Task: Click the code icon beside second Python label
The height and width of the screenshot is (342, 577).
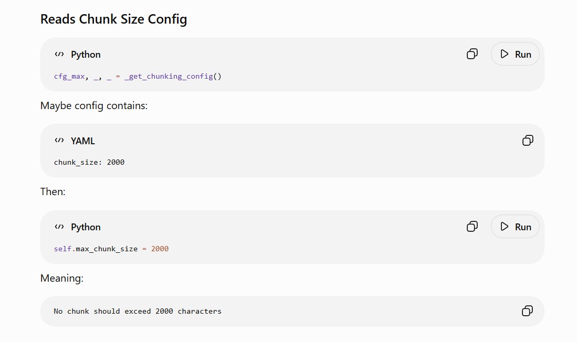Action: point(59,227)
